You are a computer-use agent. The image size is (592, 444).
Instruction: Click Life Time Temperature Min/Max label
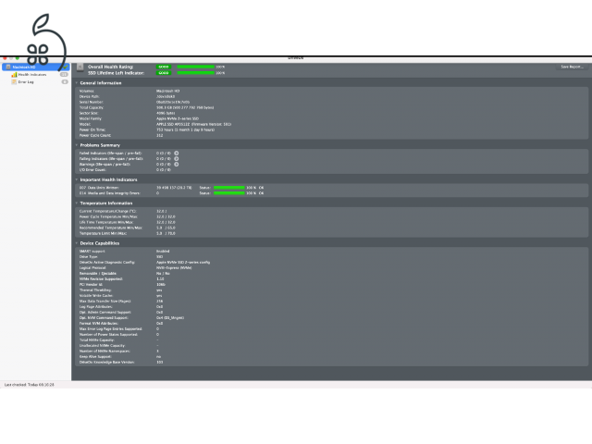coord(106,222)
